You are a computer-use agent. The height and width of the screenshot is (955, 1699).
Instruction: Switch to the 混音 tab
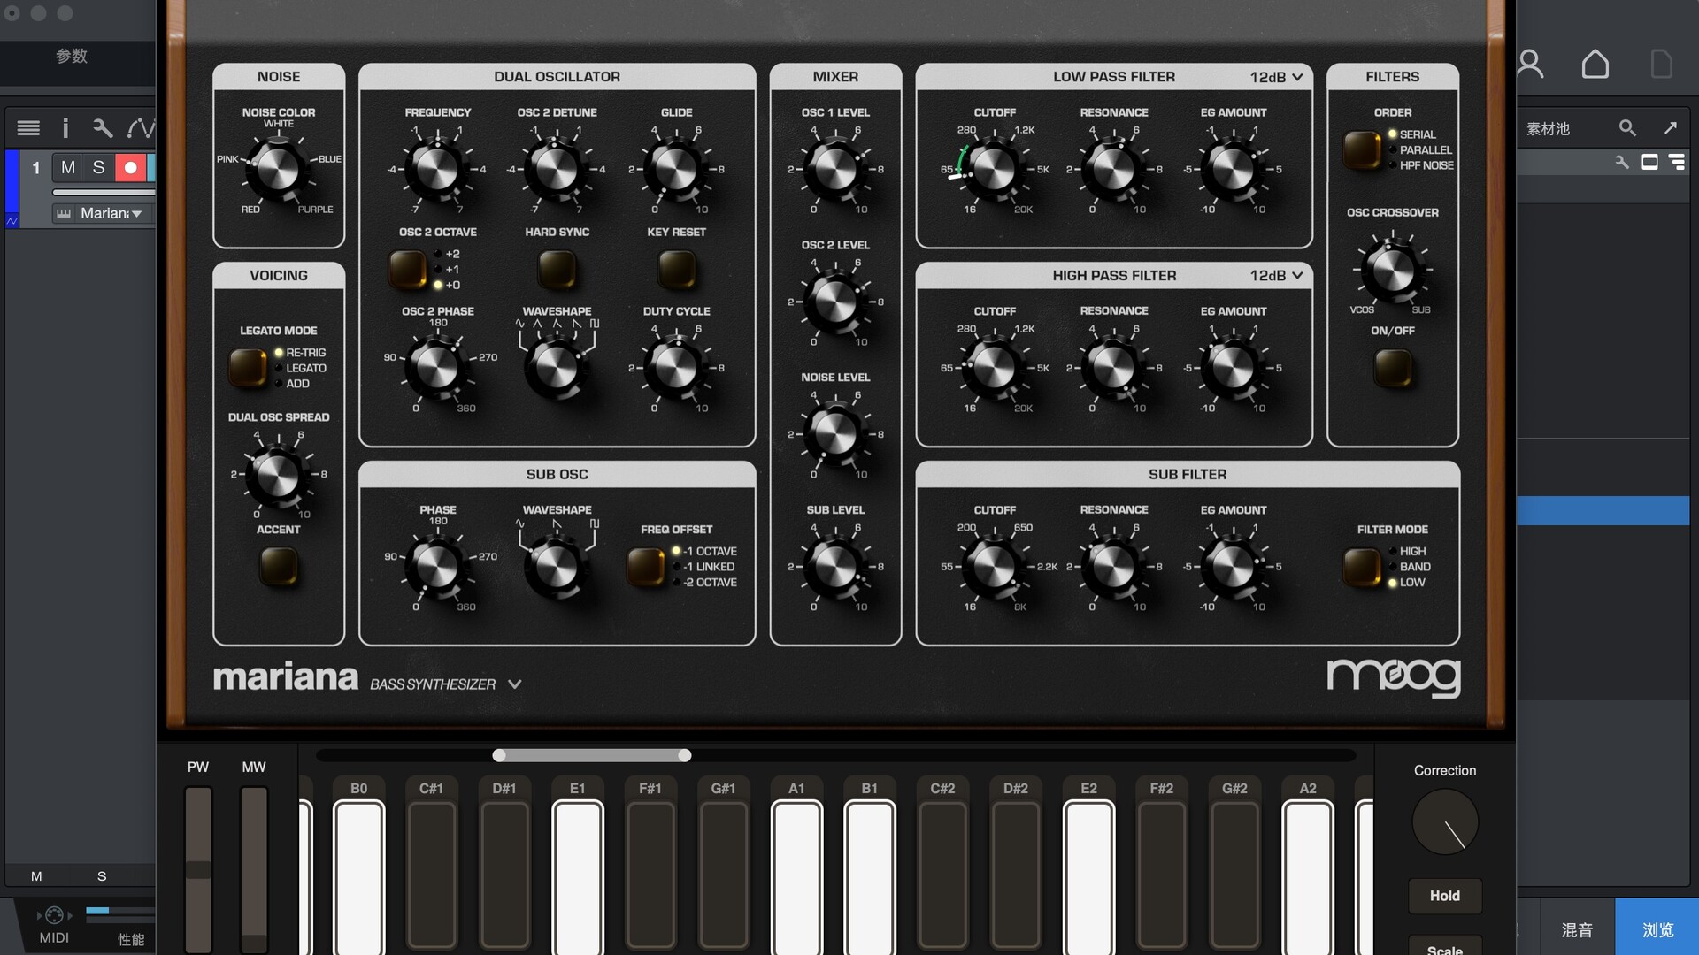point(1577,929)
